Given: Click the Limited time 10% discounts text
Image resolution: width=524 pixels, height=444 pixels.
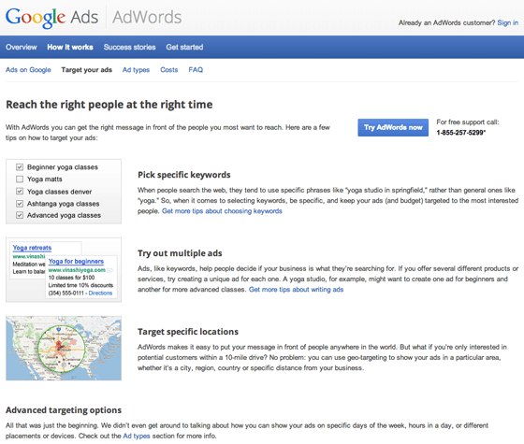Looking at the screenshot, I should 80,285.
